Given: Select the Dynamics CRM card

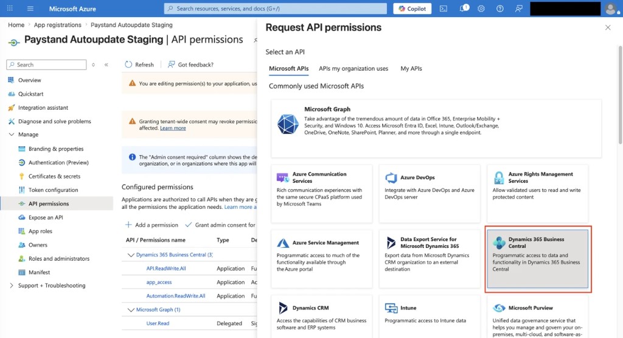Looking at the screenshot, I should click(322, 317).
